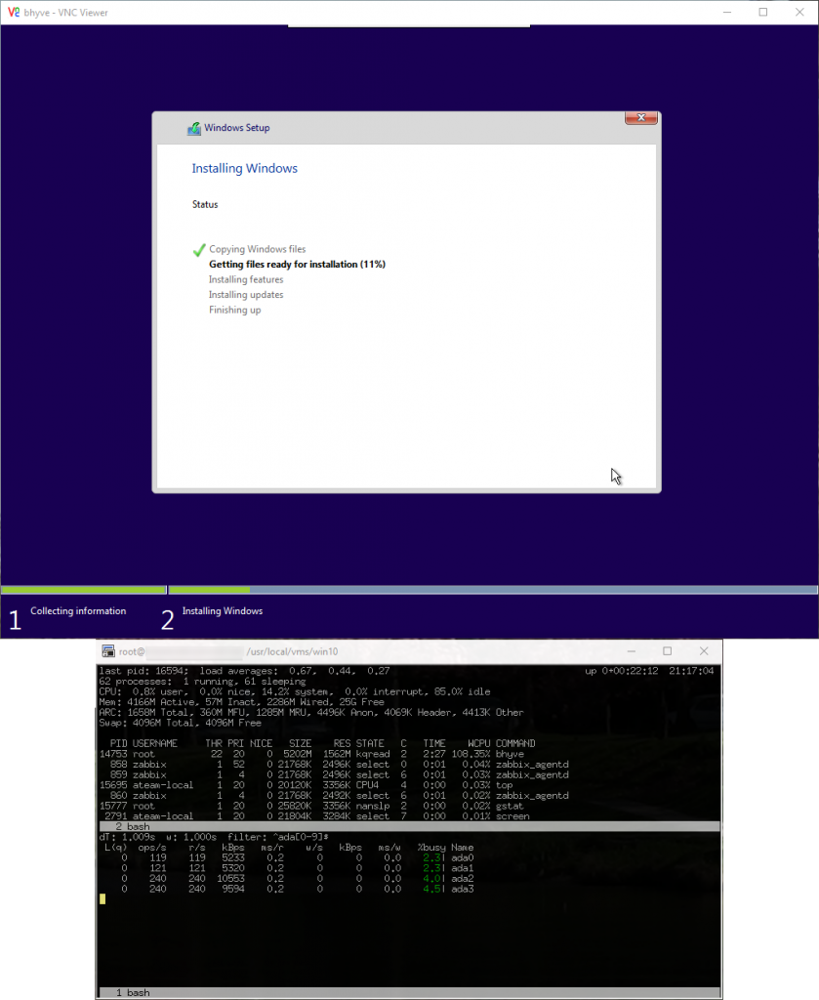Click stage 1 'Collecting information' label
Image resolution: width=819 pixels, height=1000 pixels.
pos(78,611)
